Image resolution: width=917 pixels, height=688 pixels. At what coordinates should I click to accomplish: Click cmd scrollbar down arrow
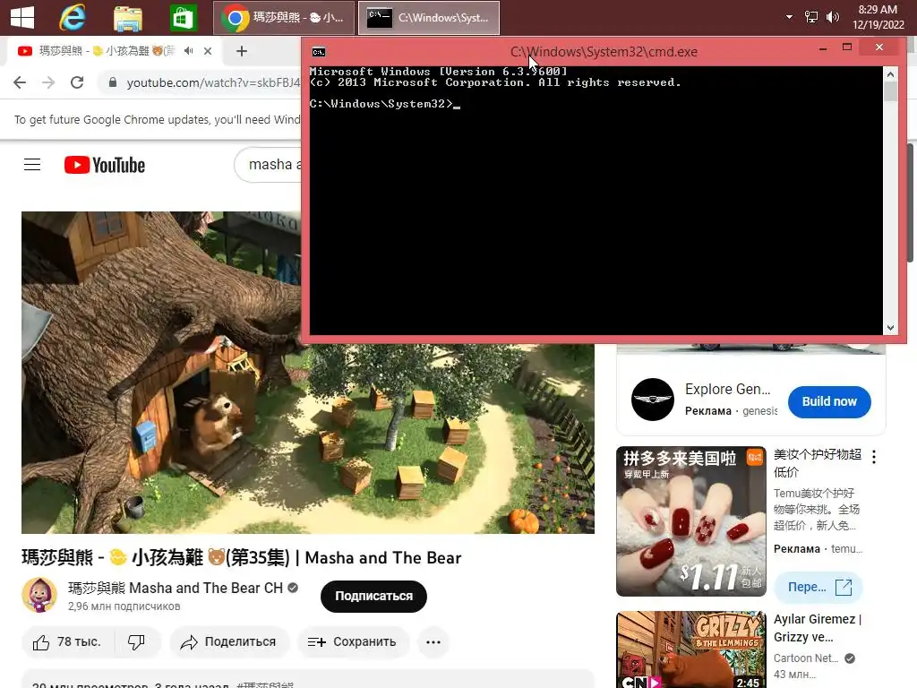click(x=890, y=328)
